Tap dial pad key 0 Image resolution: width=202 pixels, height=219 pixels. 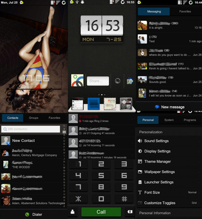(x=101, y=199)
